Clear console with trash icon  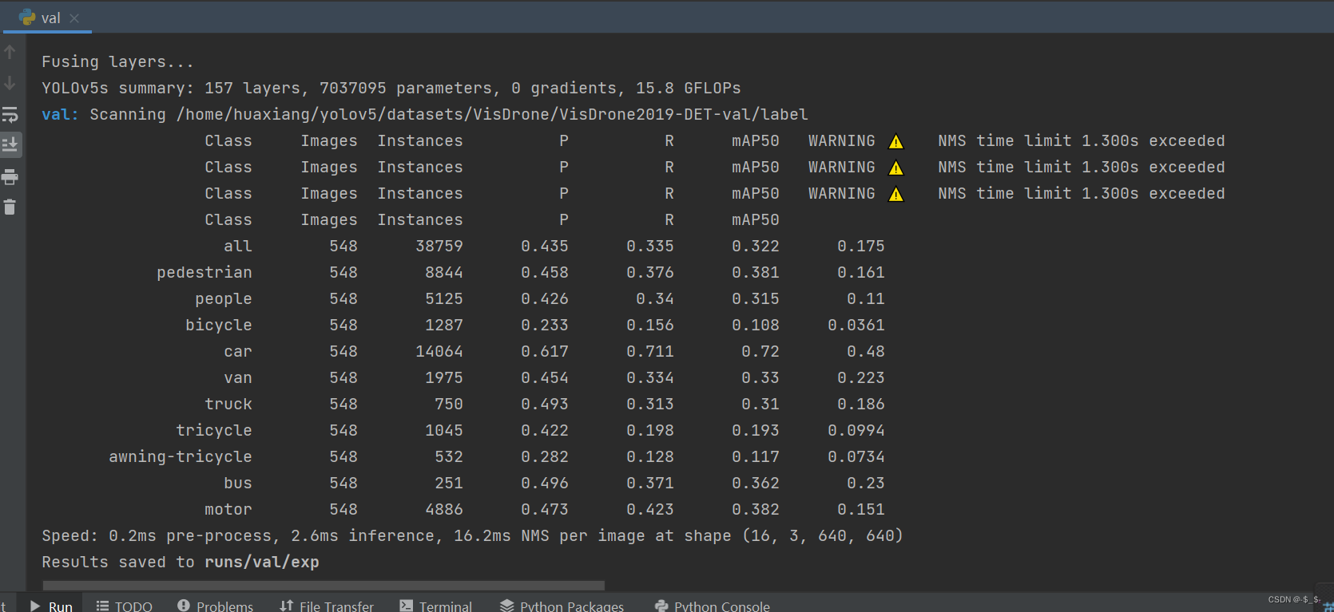tap(10, 207)
